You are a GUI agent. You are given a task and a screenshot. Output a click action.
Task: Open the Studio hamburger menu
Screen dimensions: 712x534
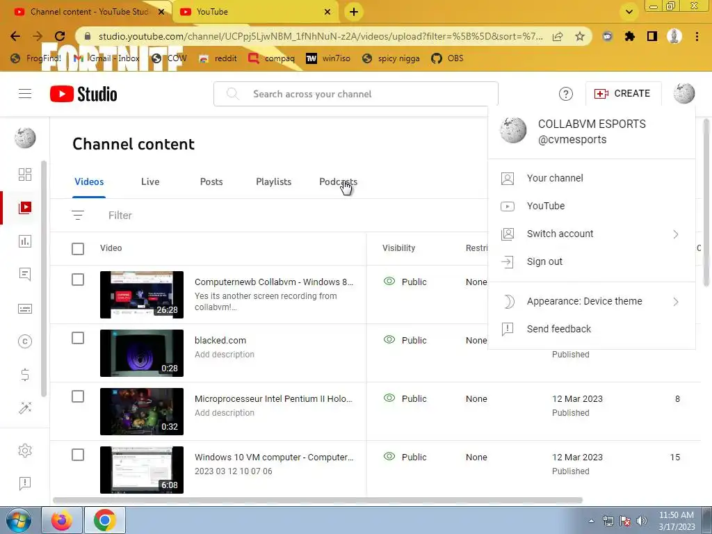(25, 94)
